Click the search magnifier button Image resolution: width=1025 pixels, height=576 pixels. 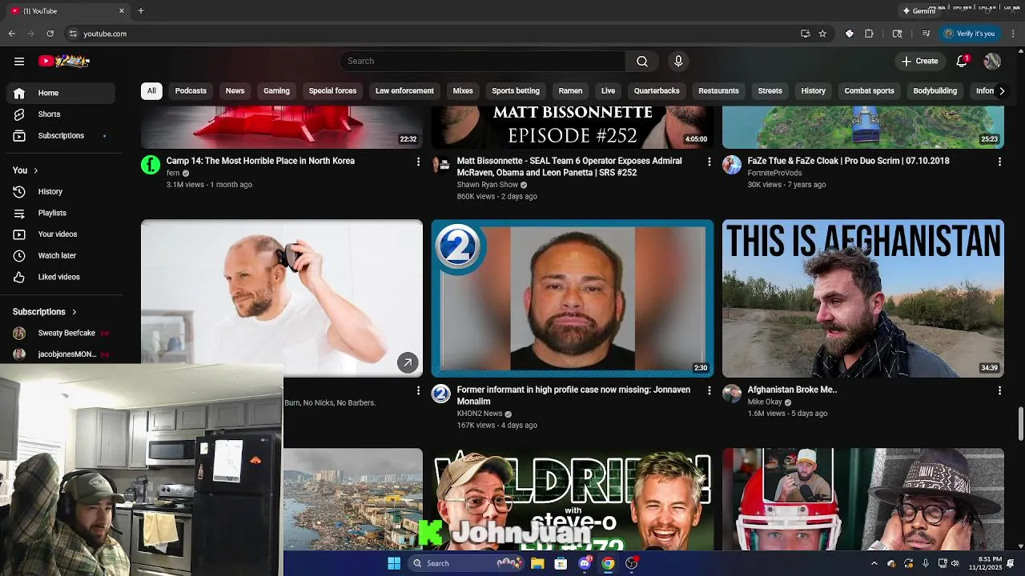pos(642,61)
